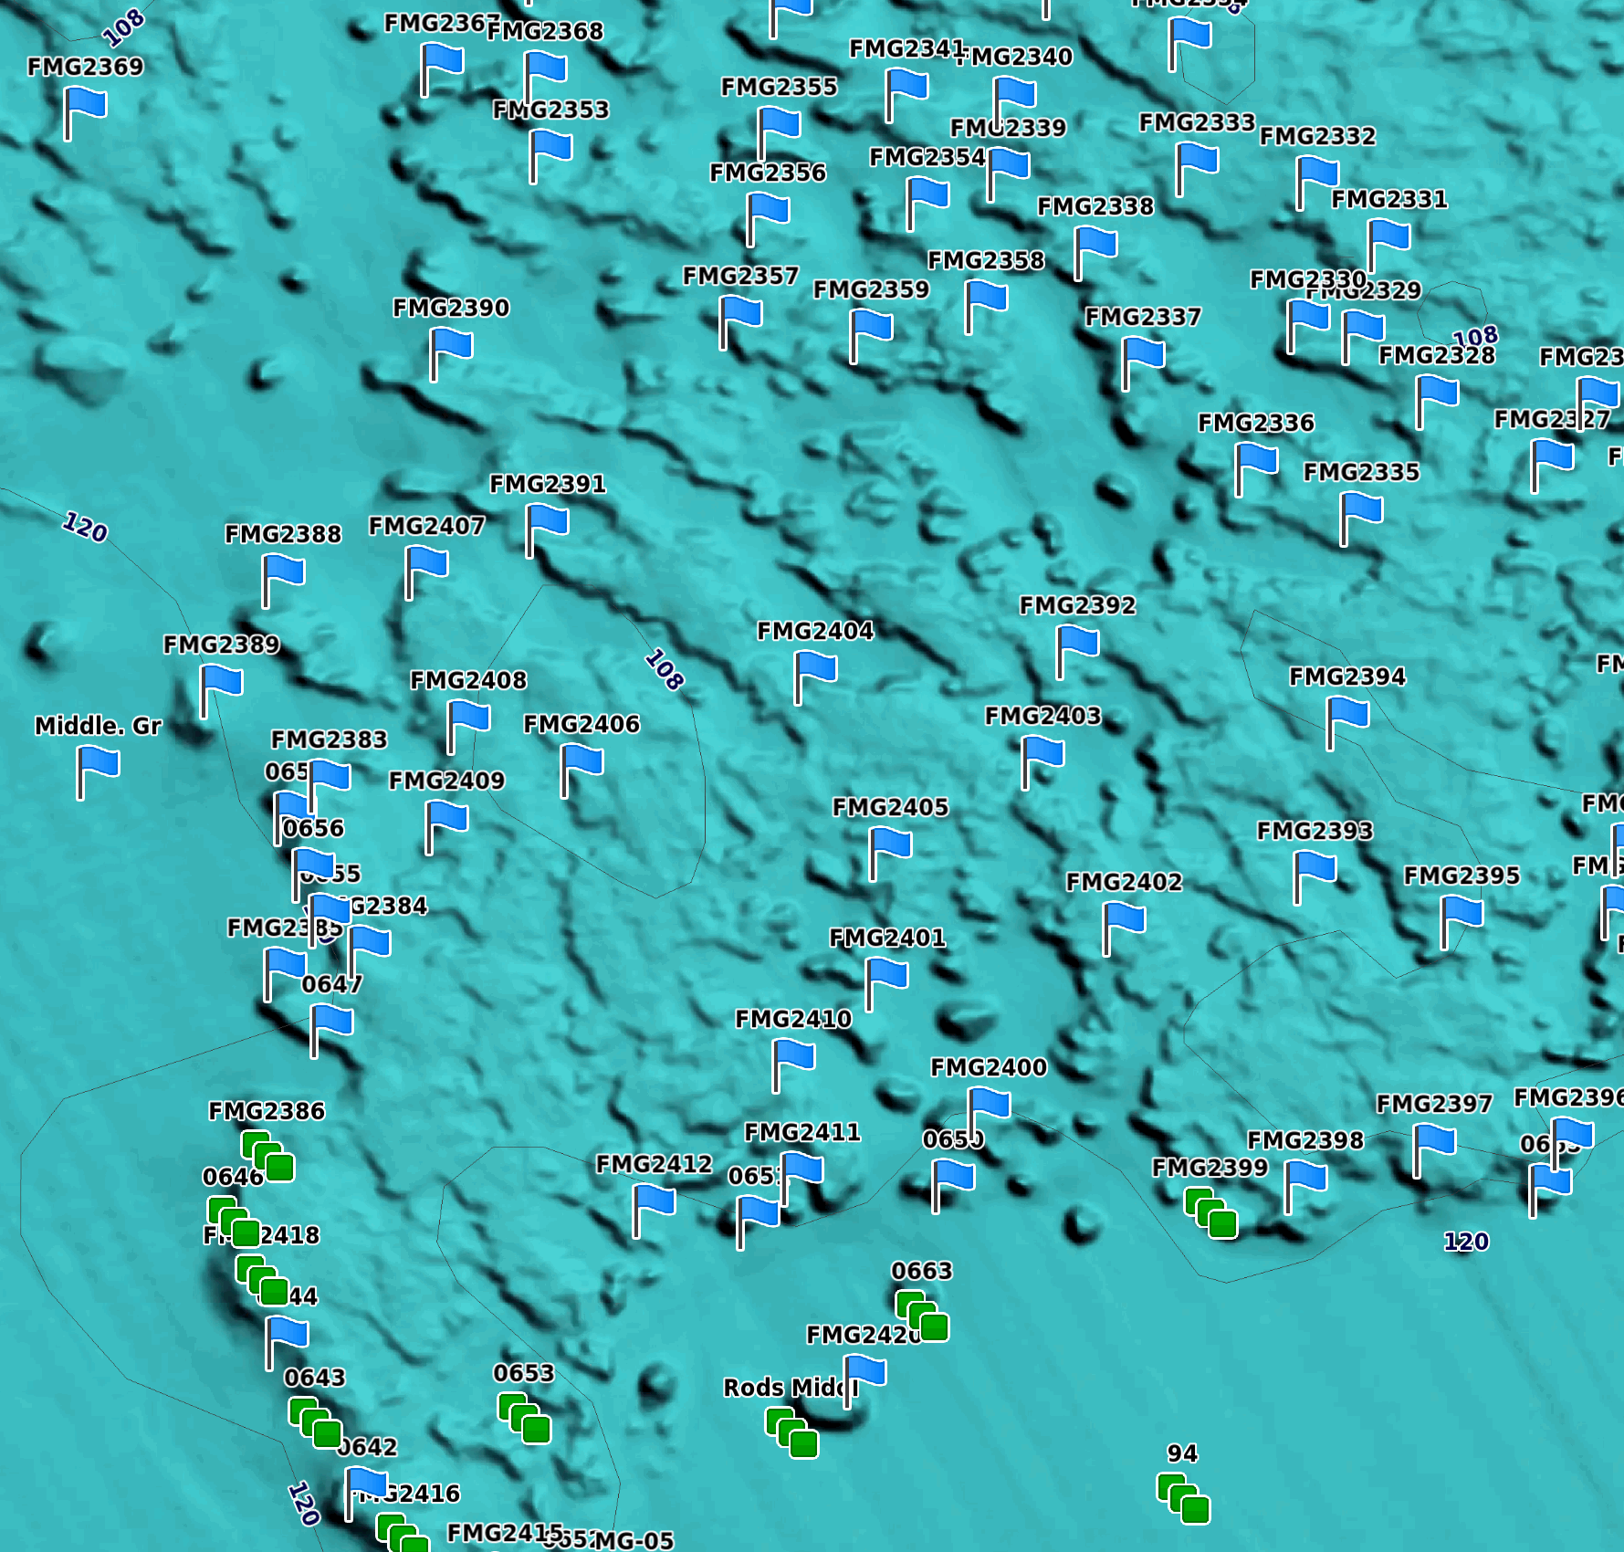This screenshot has height=1552, width=1624.
Task: Click the FMG2369 blue flag waypoint
Action: [x=86, y=112]
